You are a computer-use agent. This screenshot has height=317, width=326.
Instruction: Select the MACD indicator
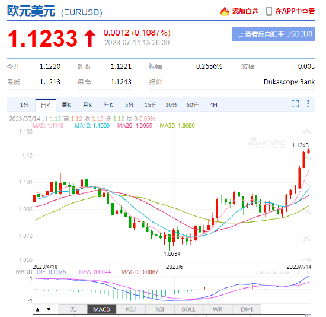coord(102,309)
